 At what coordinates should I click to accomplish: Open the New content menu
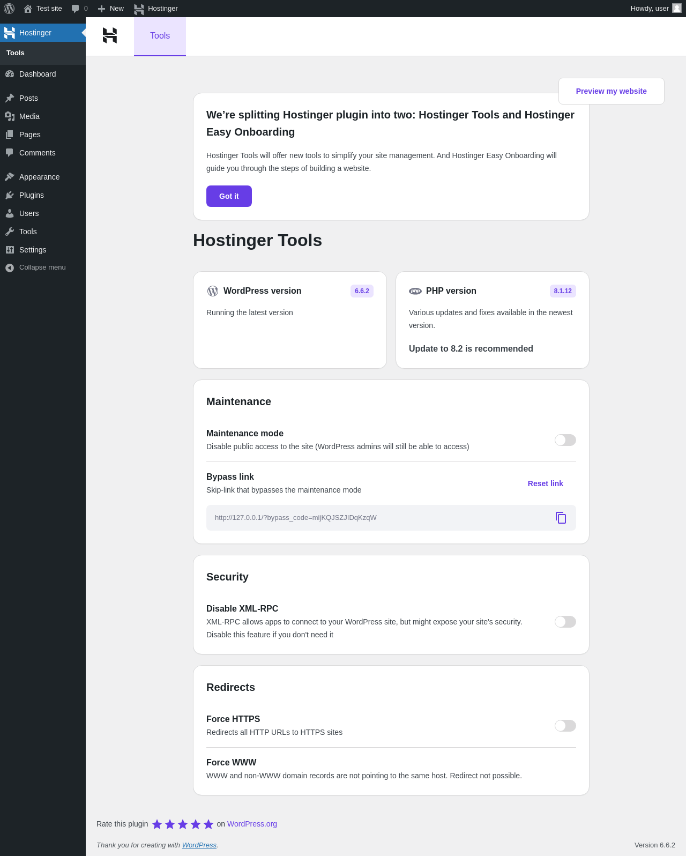tap(110, 9)
